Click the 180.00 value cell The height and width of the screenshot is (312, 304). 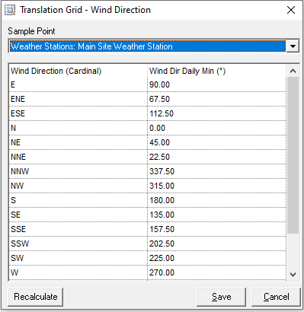tap(217, 200)
